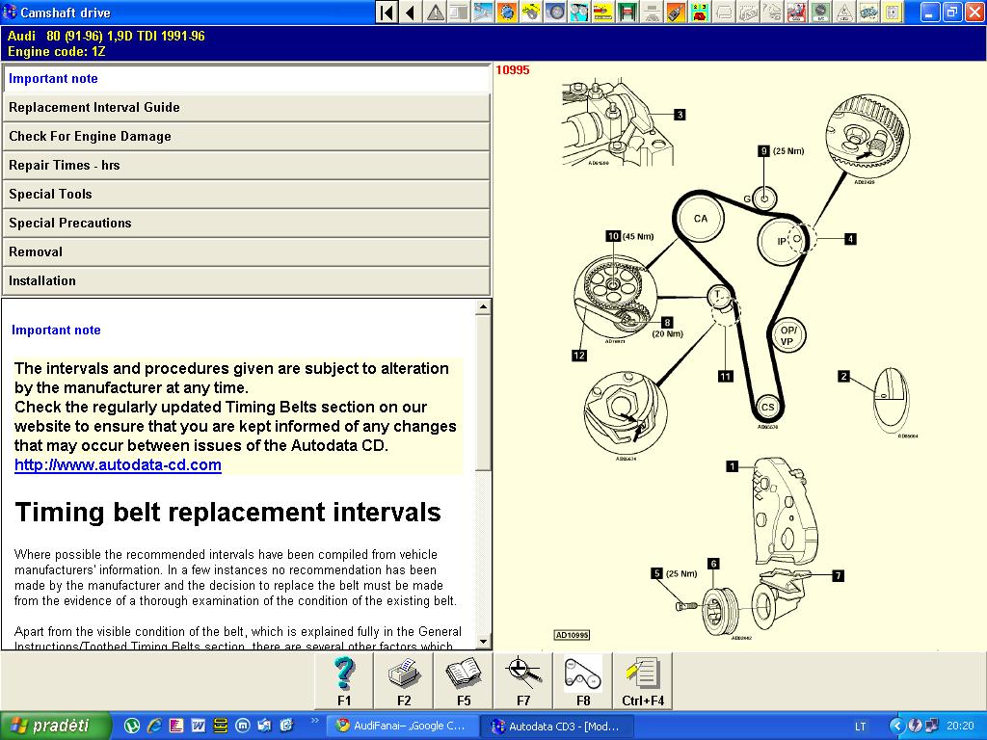Zoom the diagram with the F7 magnifier
Screen dimensions: 987x740
[x=523, y=681]
